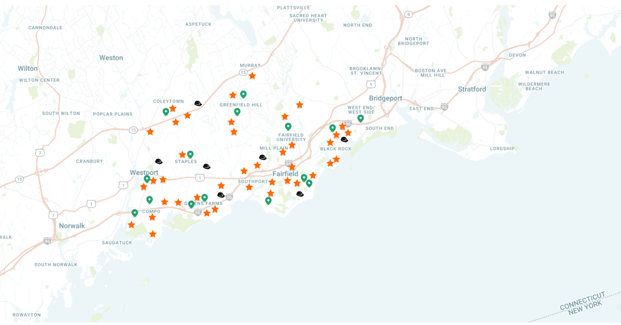621x325 pixels.
Task: Click the Bridgeport city label
Action: (x=385, y=98)
